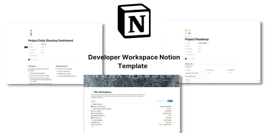Click the calendar Date property icon in Standup Dashboard
Viewport: 267px width, 133px height.
29,47
